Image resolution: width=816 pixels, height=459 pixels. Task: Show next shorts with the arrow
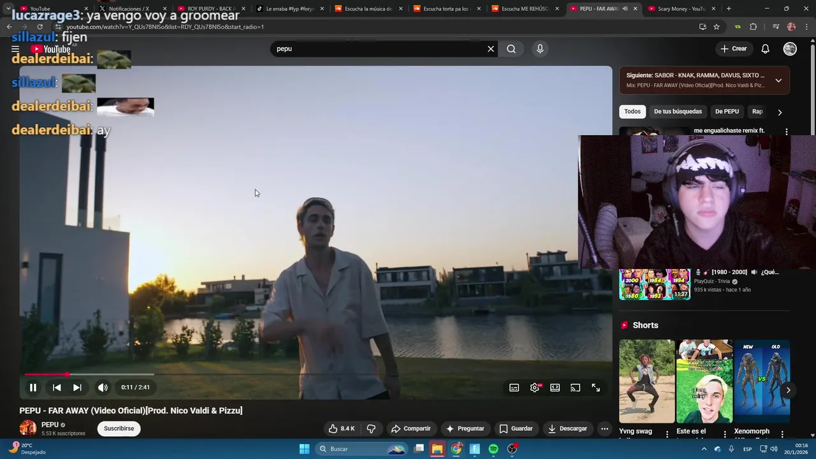pos(788,390)
